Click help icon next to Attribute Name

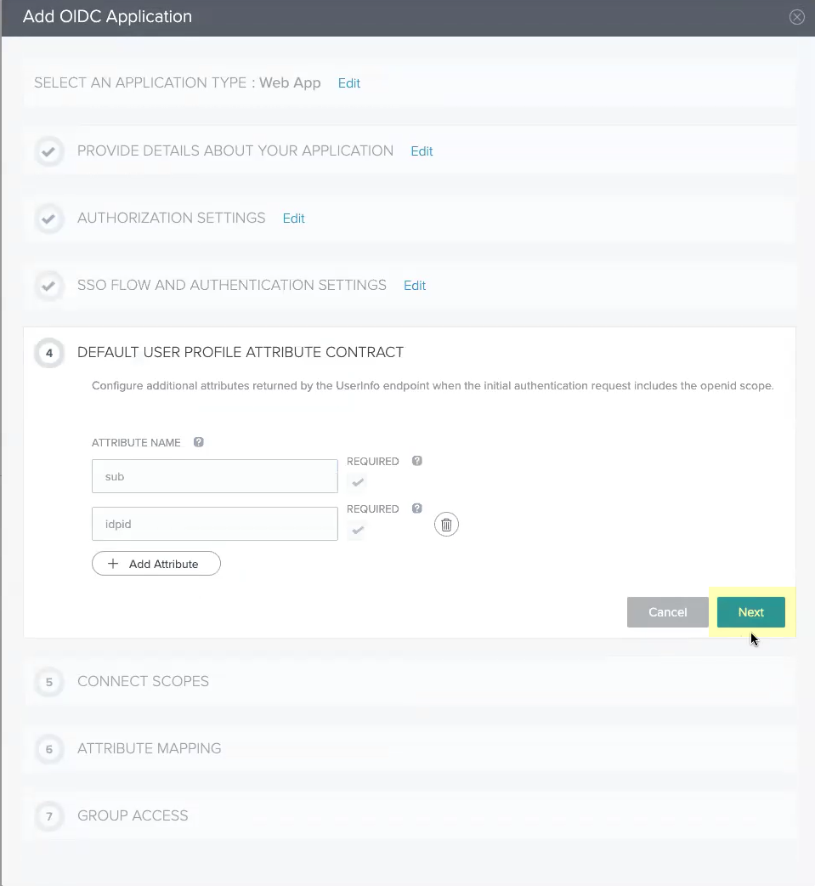coord(199,442)
